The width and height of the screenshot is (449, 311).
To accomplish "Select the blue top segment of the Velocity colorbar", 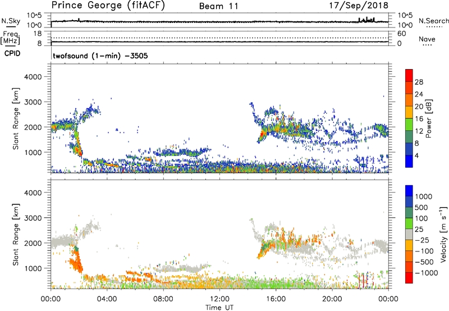I will 409,191.
